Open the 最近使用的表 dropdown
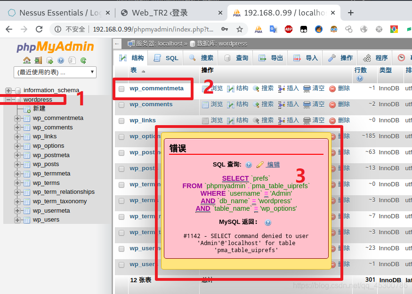 (55, 72)
